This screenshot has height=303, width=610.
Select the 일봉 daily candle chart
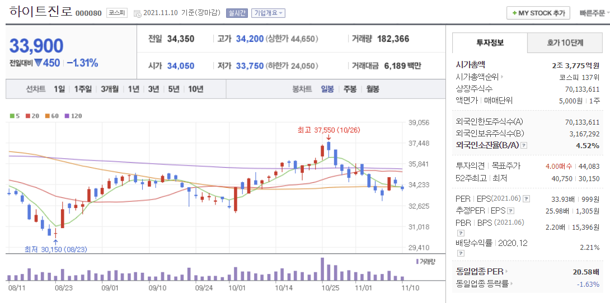coord(327,89)
